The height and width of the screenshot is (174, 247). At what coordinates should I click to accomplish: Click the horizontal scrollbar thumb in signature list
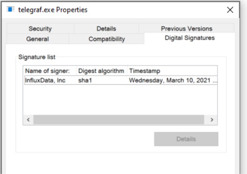point(119,119)
